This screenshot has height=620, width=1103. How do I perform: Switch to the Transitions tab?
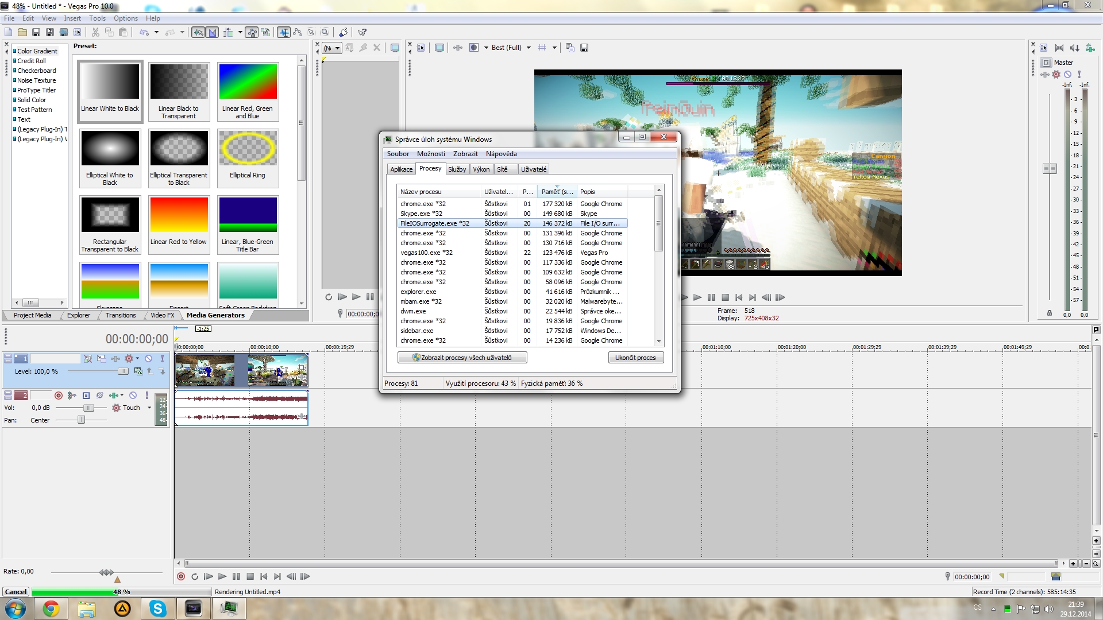tap(121, 315)
